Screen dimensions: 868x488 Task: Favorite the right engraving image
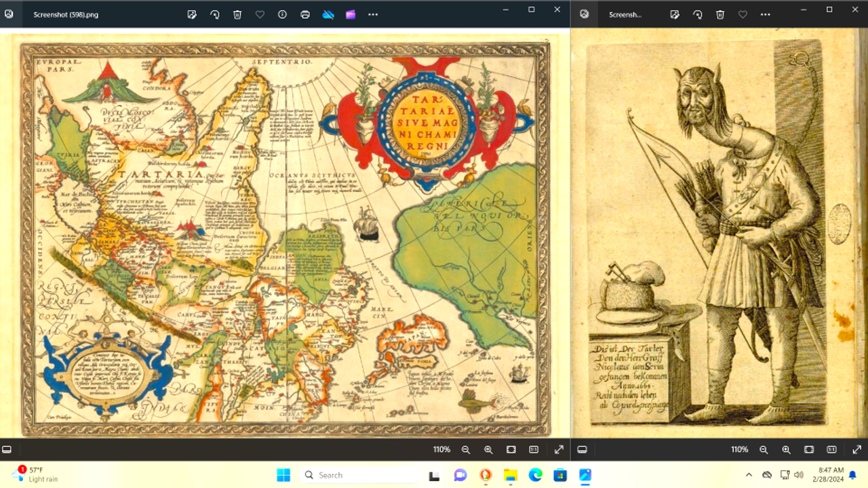(x=743, y=14)
